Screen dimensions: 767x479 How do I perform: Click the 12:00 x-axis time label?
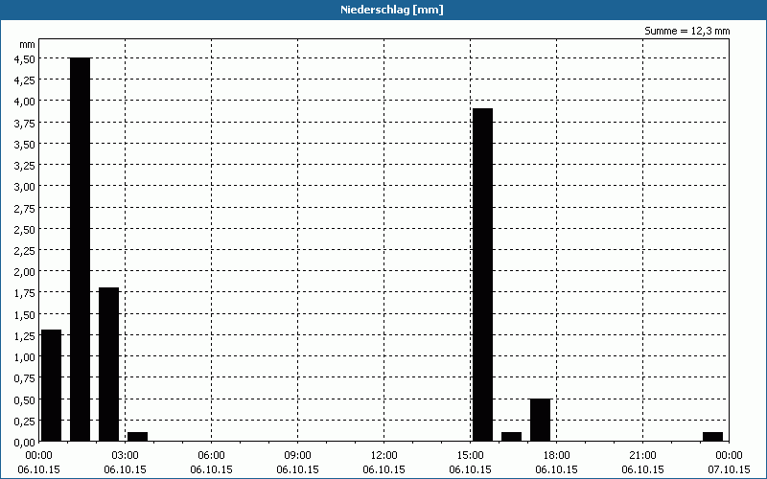click(384, 456)
